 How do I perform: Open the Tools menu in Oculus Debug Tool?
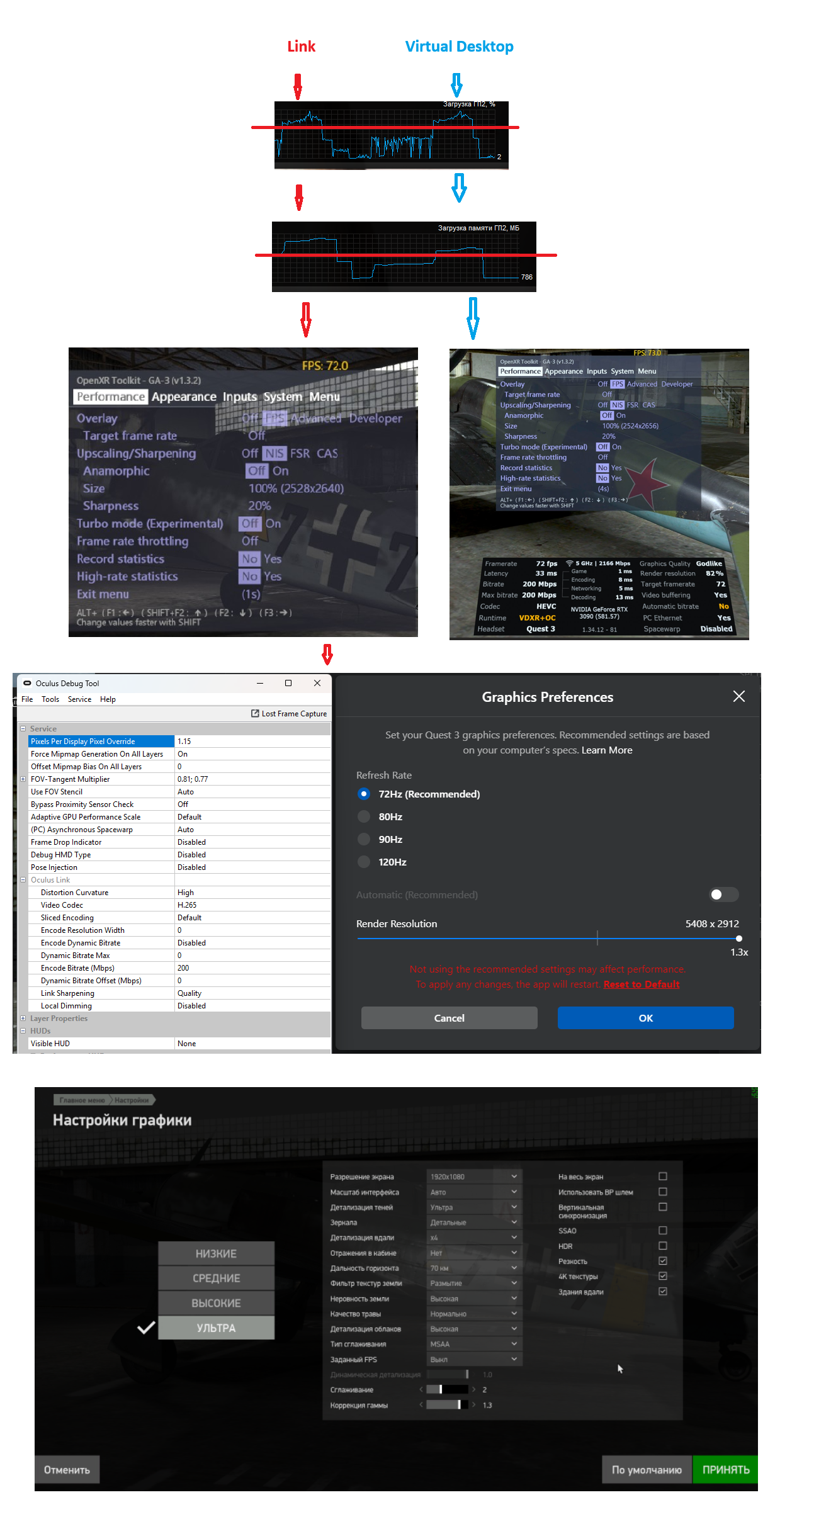click(x=50, y=699)
